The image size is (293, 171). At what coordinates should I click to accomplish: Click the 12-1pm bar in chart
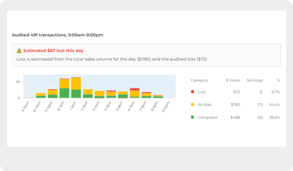64,88
